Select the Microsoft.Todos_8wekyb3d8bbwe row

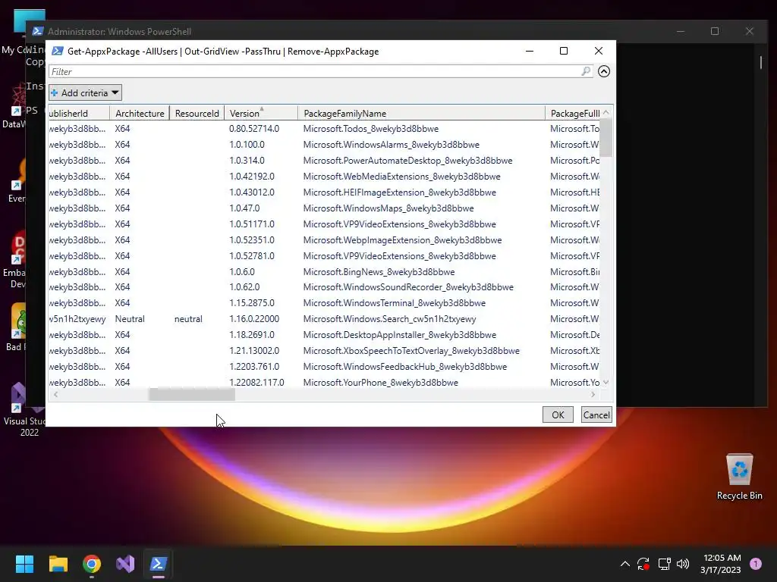(324, 129)
